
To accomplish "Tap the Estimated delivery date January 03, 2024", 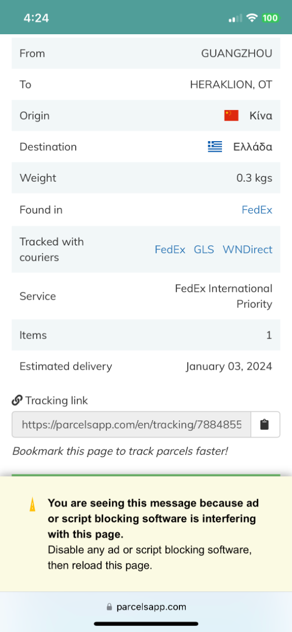I will (229, 367).
